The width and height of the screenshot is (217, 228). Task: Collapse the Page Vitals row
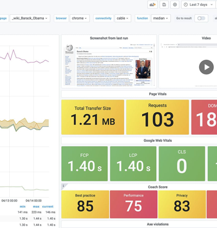[x=158, y=94]
